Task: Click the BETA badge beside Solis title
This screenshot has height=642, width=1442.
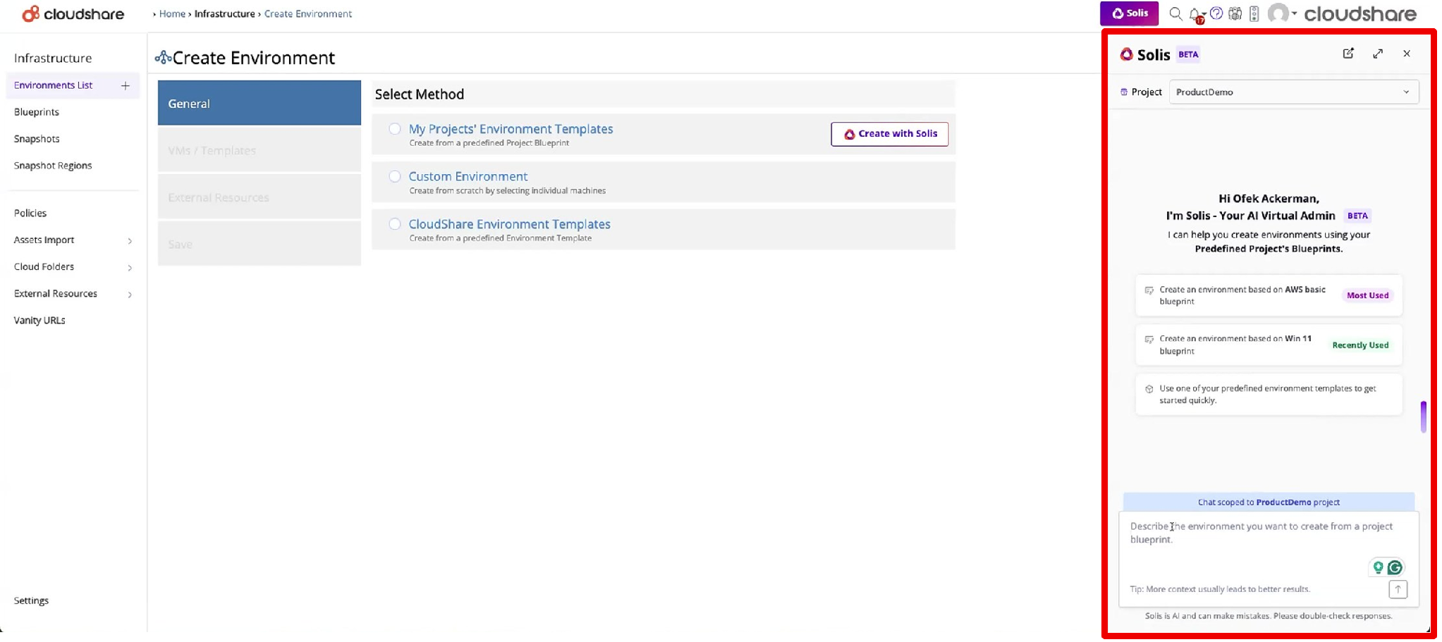Action: click(1188, 54)
